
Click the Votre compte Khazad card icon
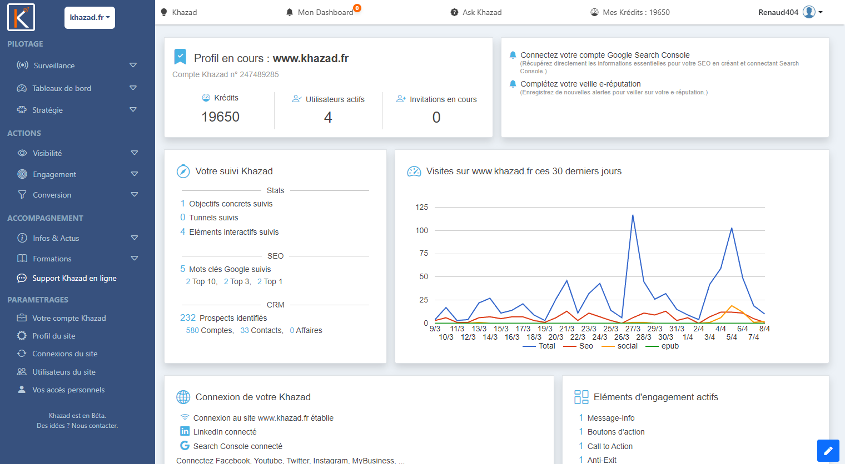(x=22, y=318)
